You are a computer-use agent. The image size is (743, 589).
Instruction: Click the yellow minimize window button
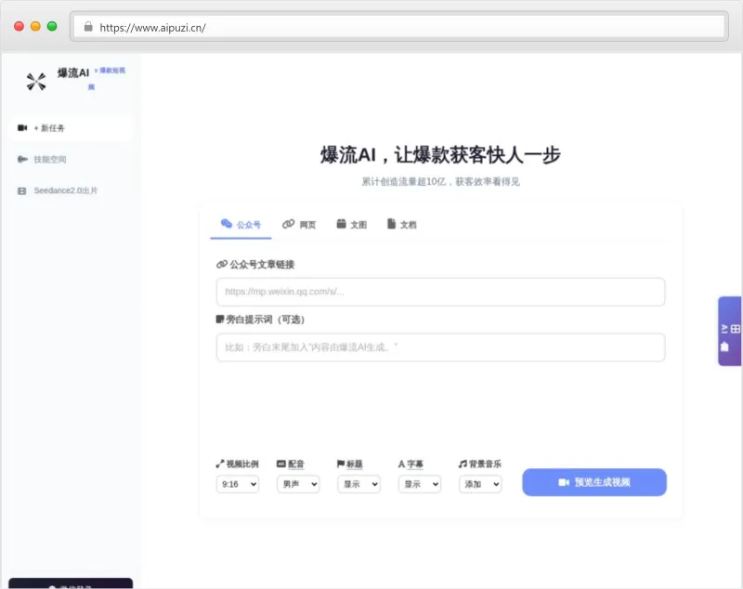35,26
